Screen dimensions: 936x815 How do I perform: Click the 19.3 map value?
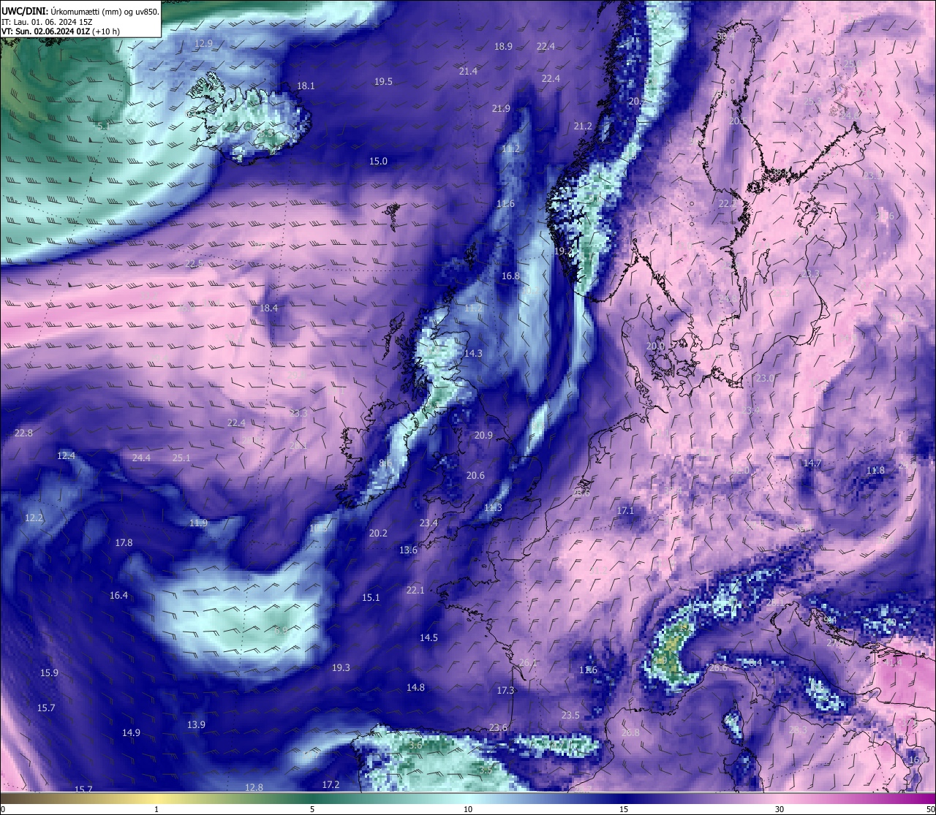pyautogui.click(x=341, y=668)
